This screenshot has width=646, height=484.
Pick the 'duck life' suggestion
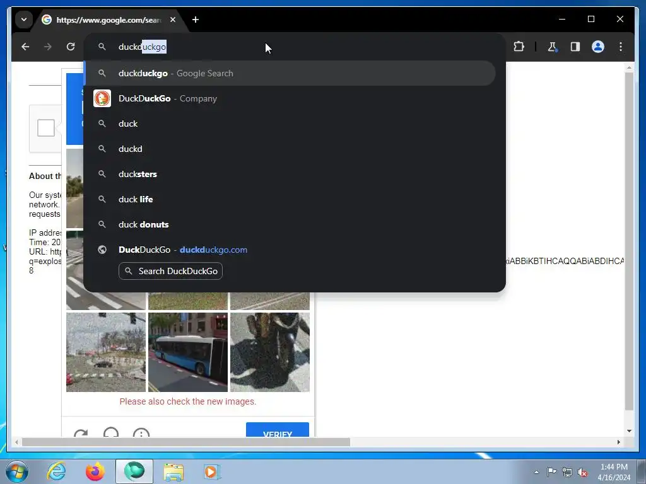pyautogui.click(x=290, y=199)
